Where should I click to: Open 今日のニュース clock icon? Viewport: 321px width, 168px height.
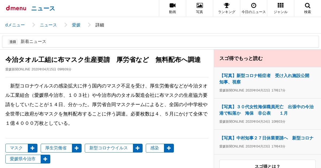tap(254, 5)
